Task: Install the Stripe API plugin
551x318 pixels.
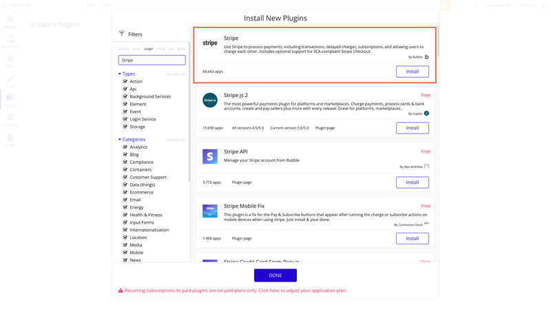Action: [412, 182]
